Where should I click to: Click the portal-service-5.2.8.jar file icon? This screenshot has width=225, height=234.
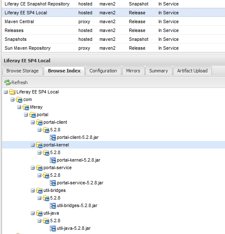point(53,183)
